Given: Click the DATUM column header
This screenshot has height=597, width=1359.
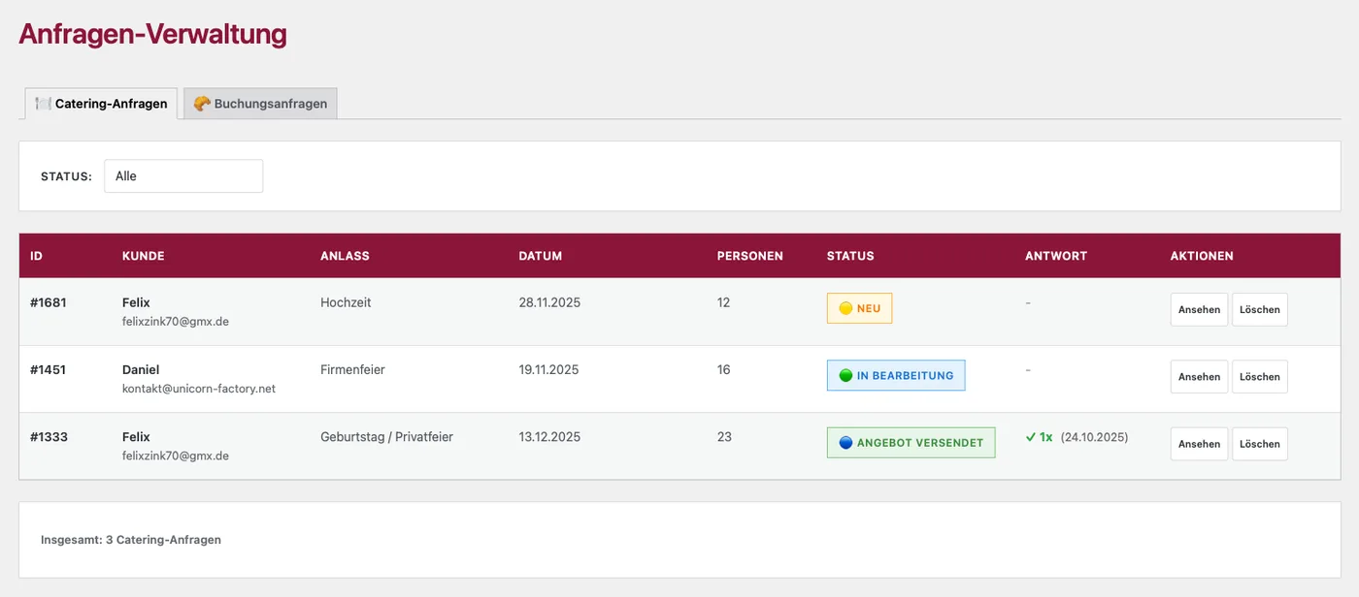Looking at the screenshot, I should 541,256.
